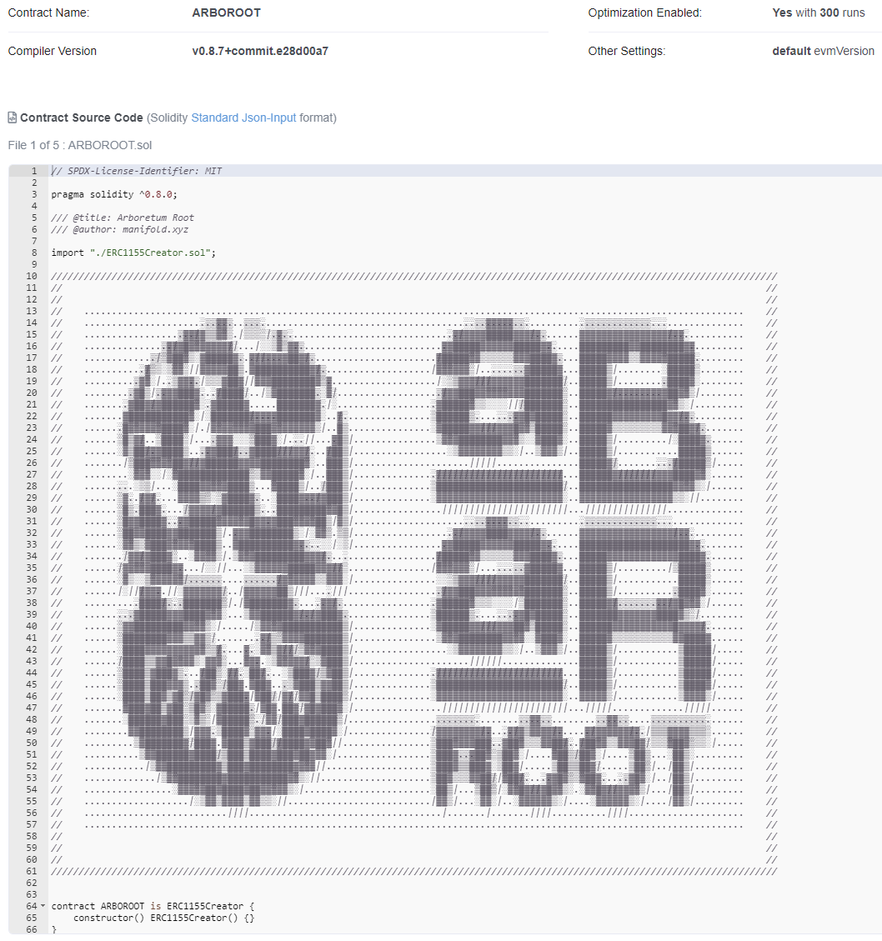Click 'contract ARBOROOT is ERC1155Creator' line

click(x=153, y=906)
